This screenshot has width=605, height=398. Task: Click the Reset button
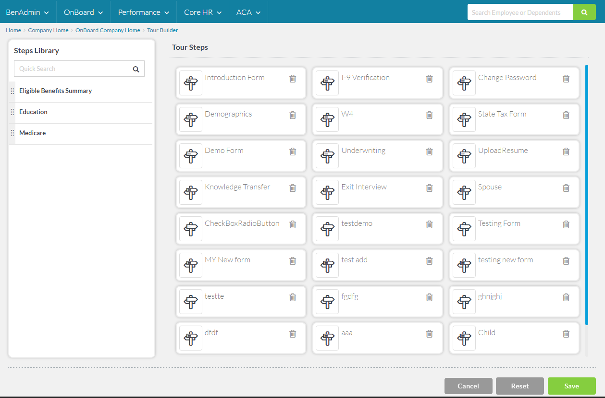coord(519,386)
